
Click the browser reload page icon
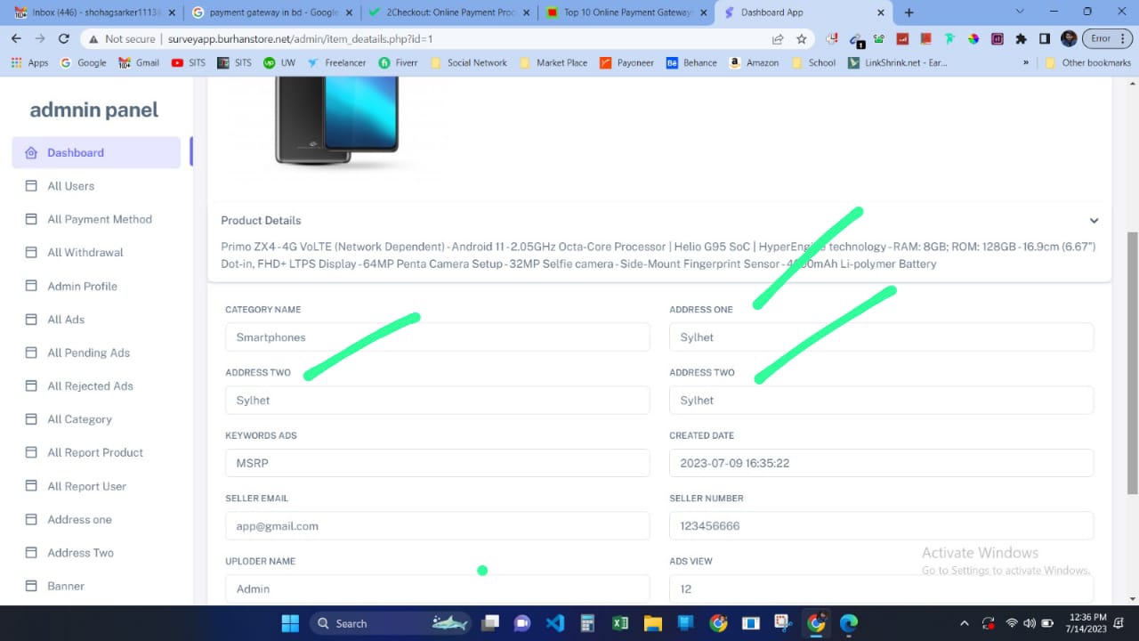[63, 39]
